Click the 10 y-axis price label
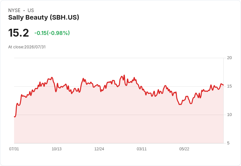Image resolution: width=241 pixels, height=166 pixels. (229, 115)
